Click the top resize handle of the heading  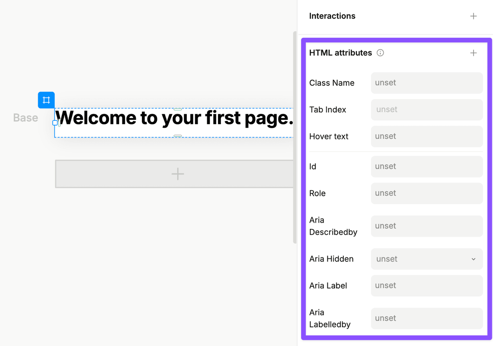(x=177, y=109)
